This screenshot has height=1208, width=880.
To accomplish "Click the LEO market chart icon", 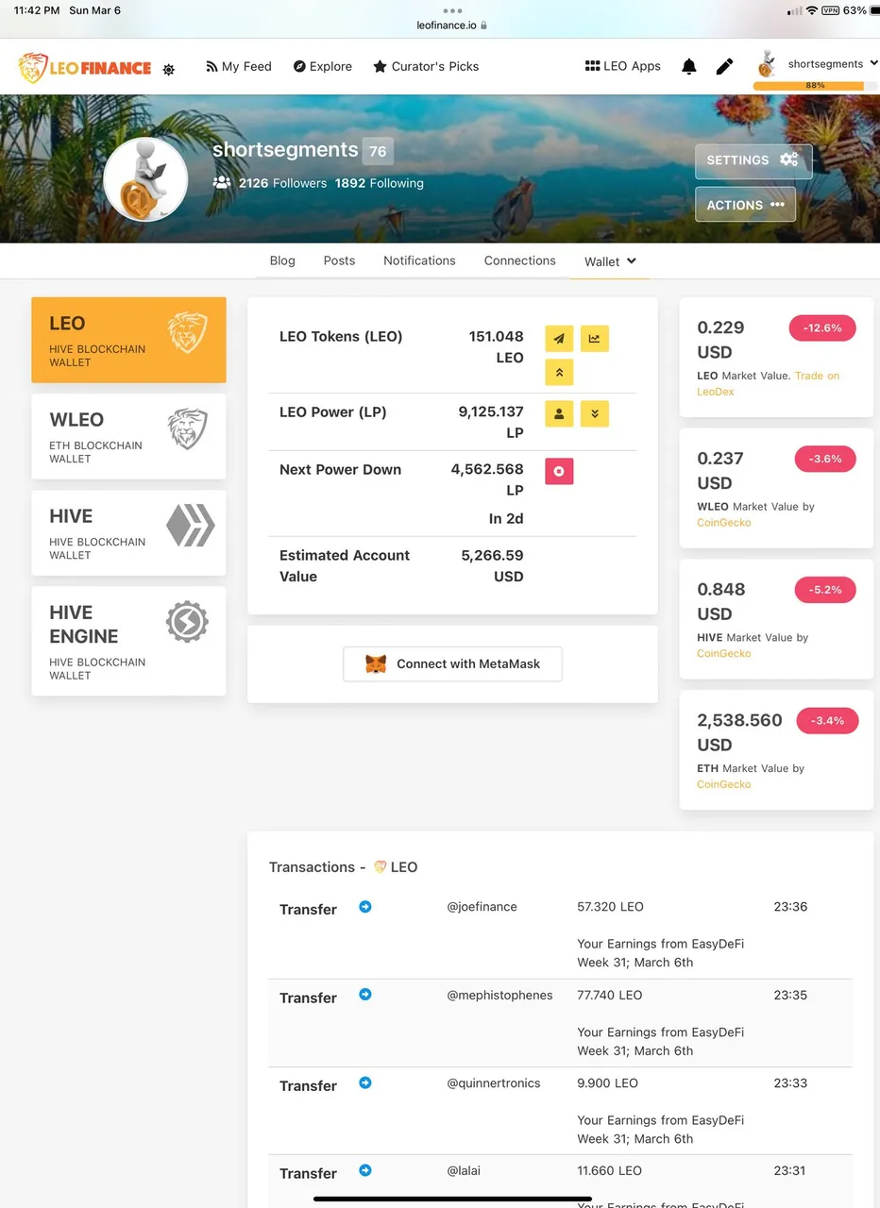I will point(595,339).
